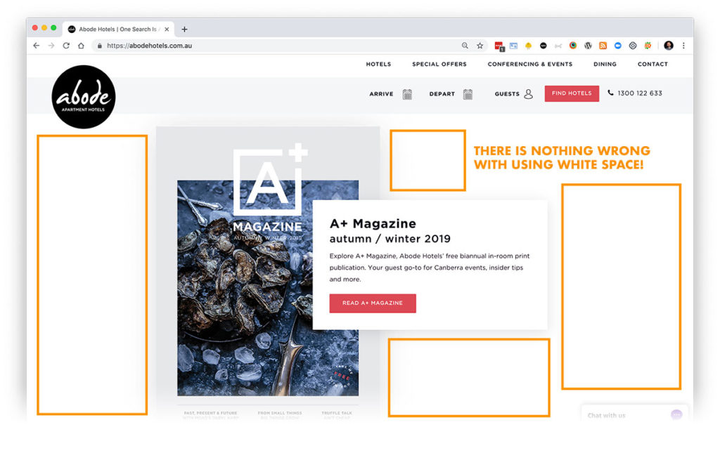Select the Abode Hotels browser tab
Image resolution: width=720 pixels, height=460 pixels.
pos(118,29)
